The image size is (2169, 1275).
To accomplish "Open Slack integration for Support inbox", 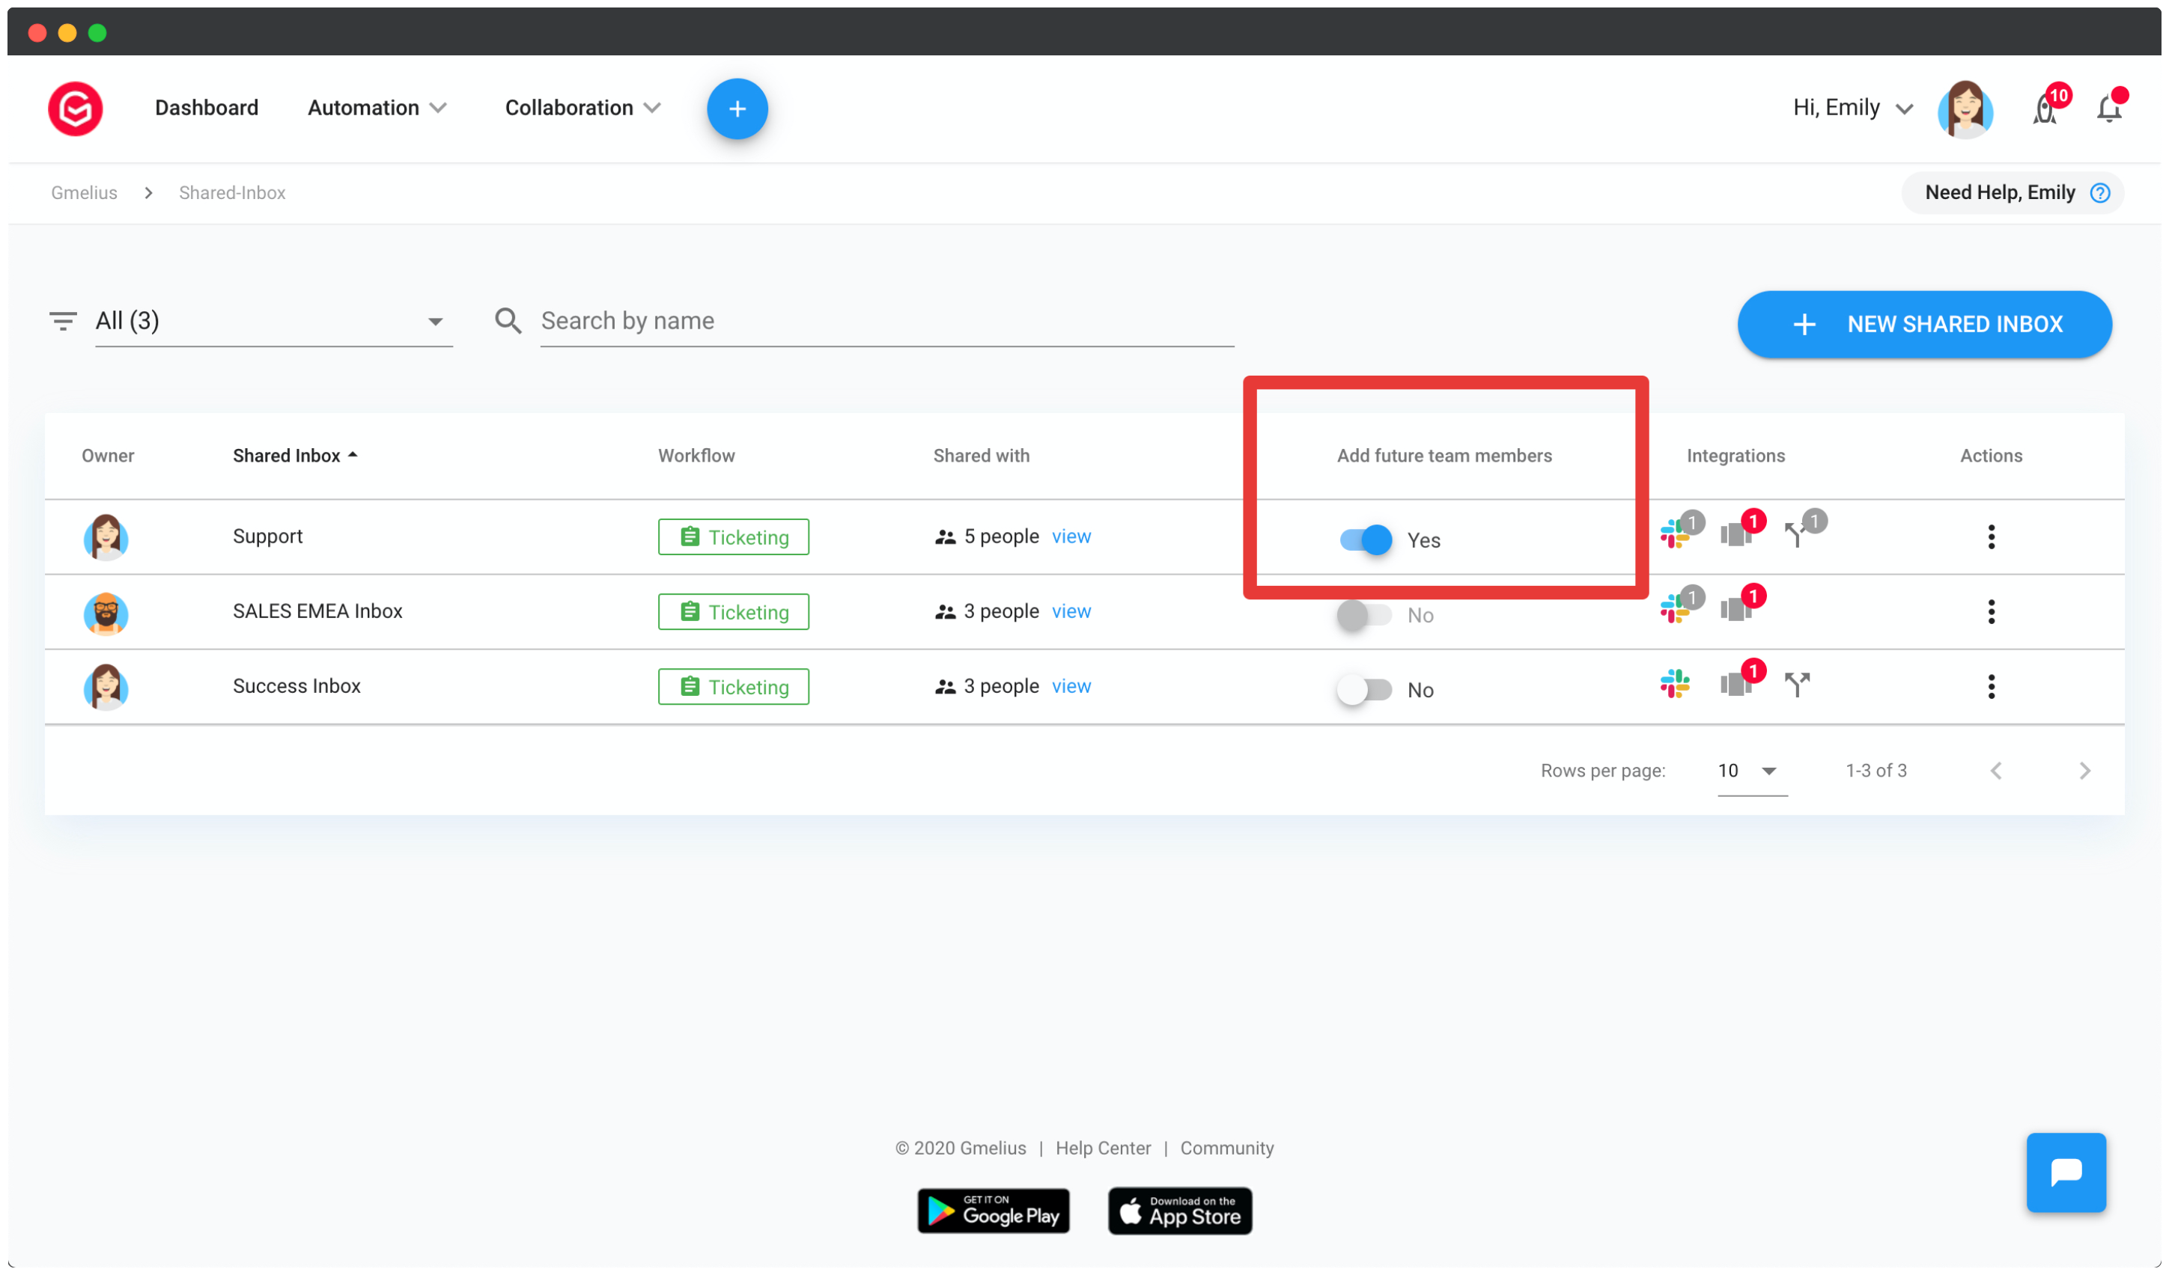I will 1675,534.
